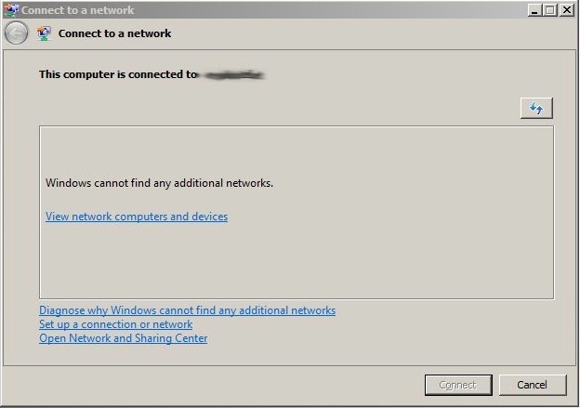
Task: Refresh the network list with arrows icon
Action: pyautogui.click(x=536, y=108)
